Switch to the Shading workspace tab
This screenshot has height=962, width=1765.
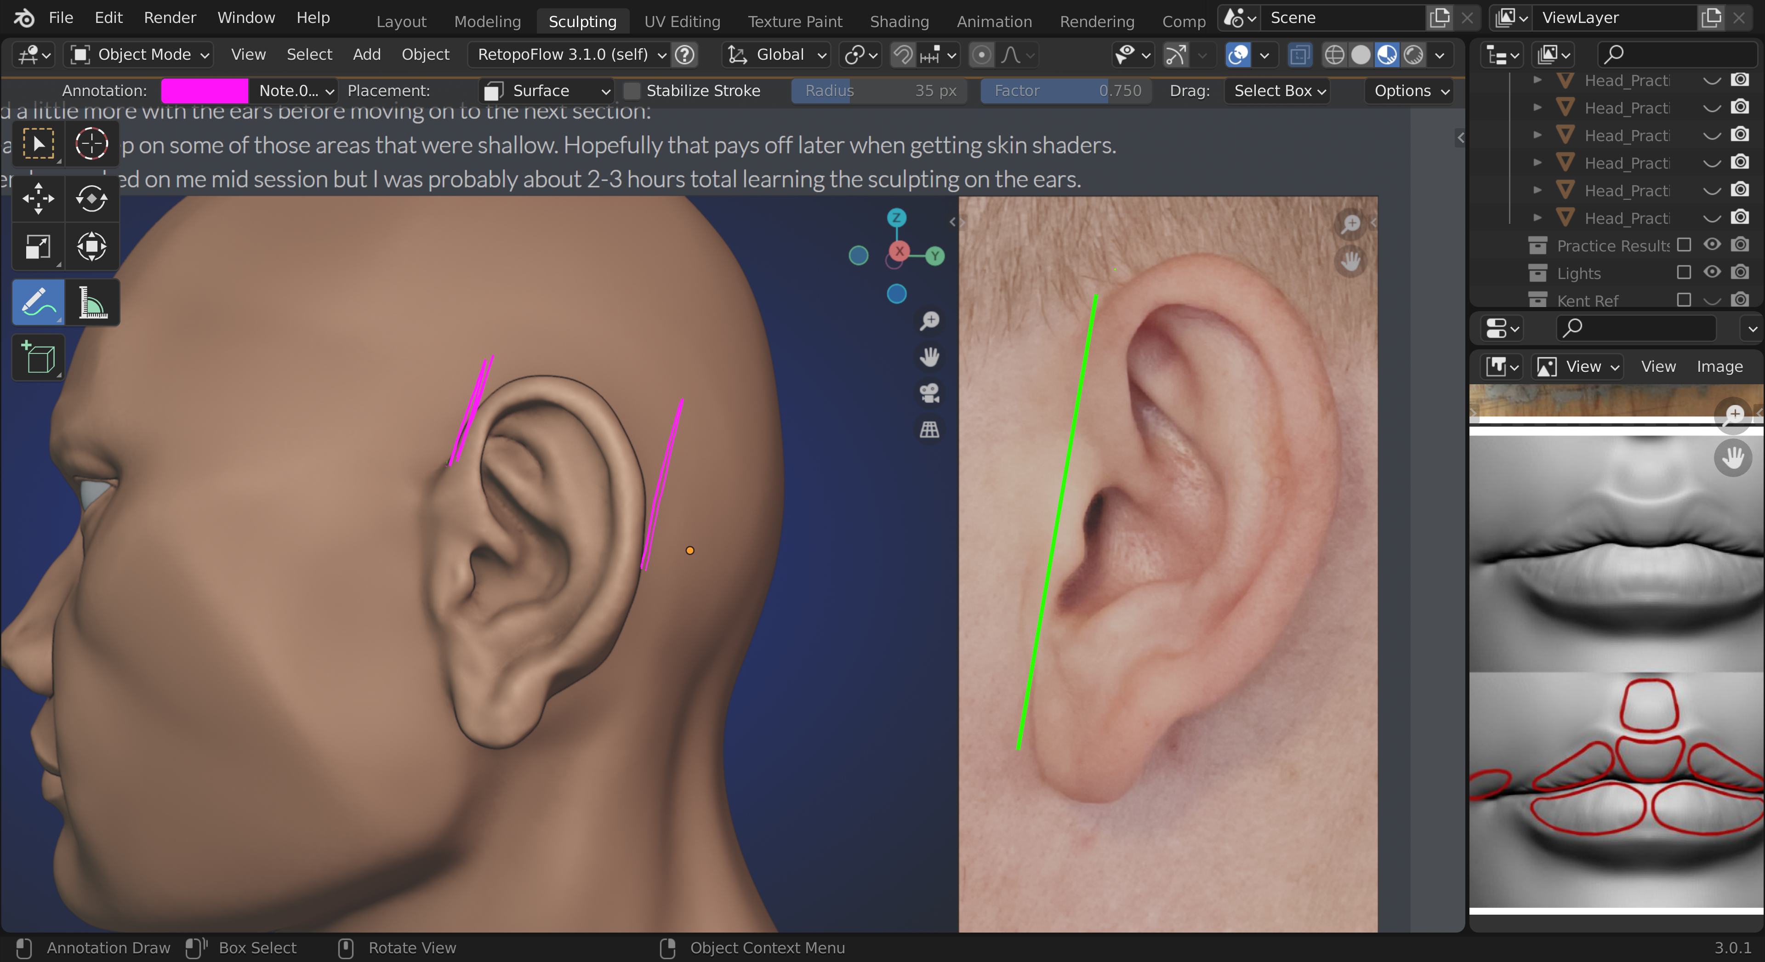[899, 21]
